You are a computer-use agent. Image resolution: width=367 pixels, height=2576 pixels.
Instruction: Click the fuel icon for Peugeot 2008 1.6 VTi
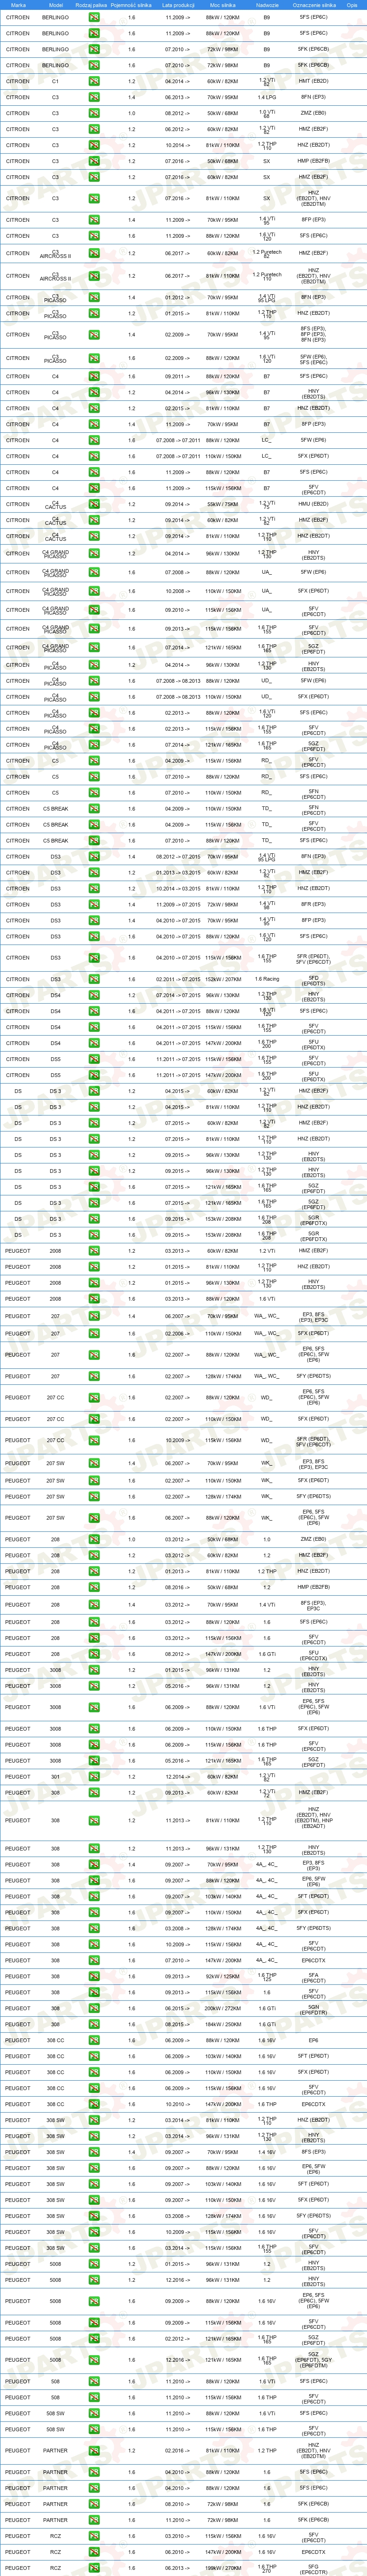tap(94, 1299)
